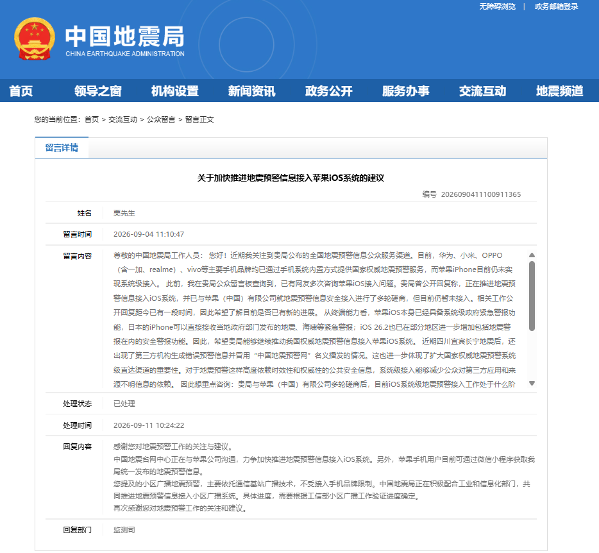Click the name value 栗先生

coord(124,213)
